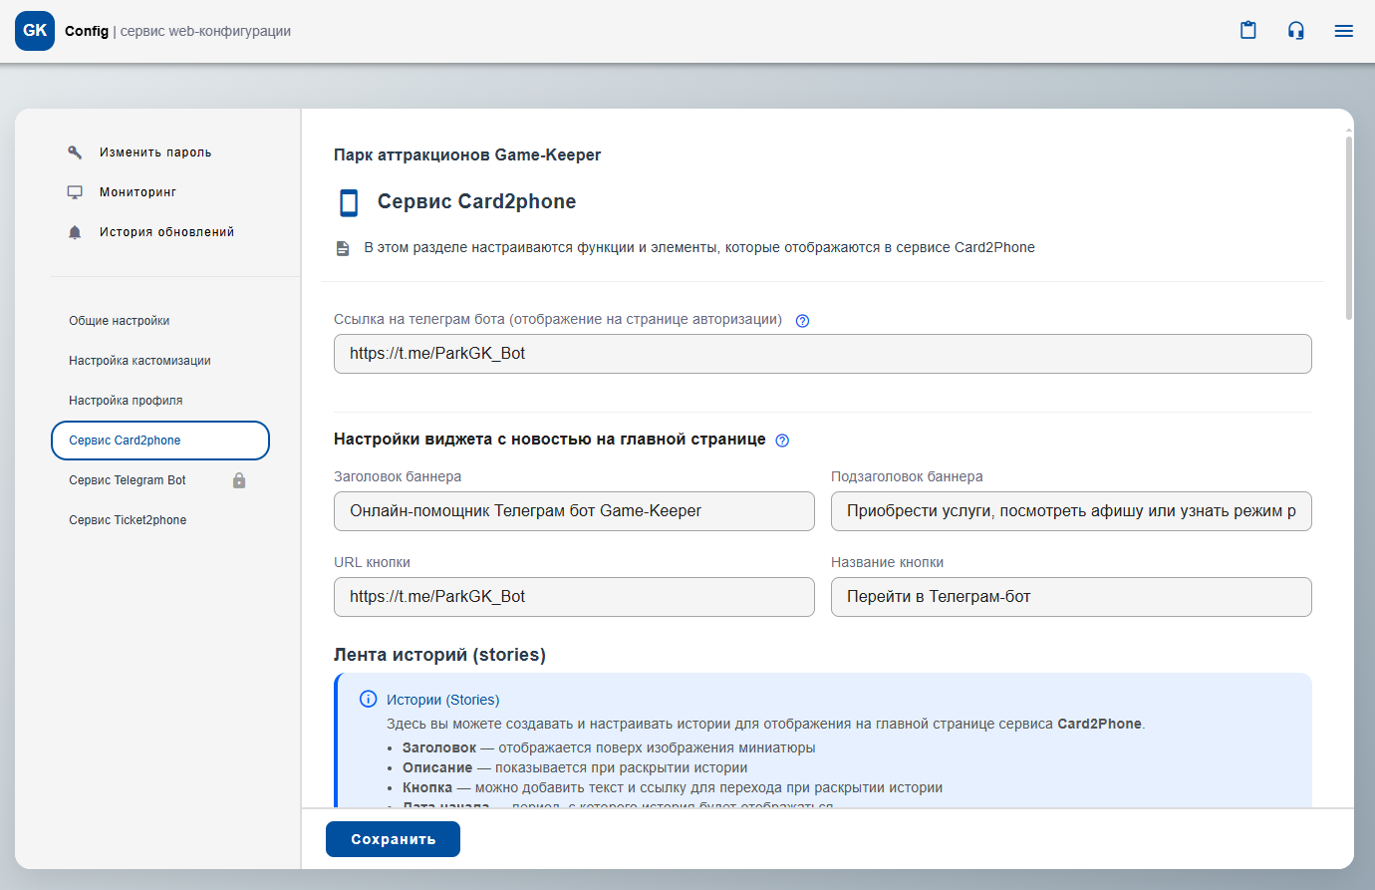Open the clipboard icon in header
Viewport: 1375px width, 890px height.
(1247, 31)
